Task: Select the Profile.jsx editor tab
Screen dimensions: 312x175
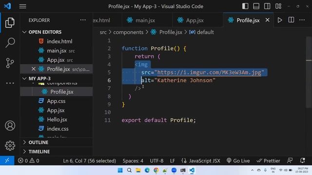Action: [248, 20]
